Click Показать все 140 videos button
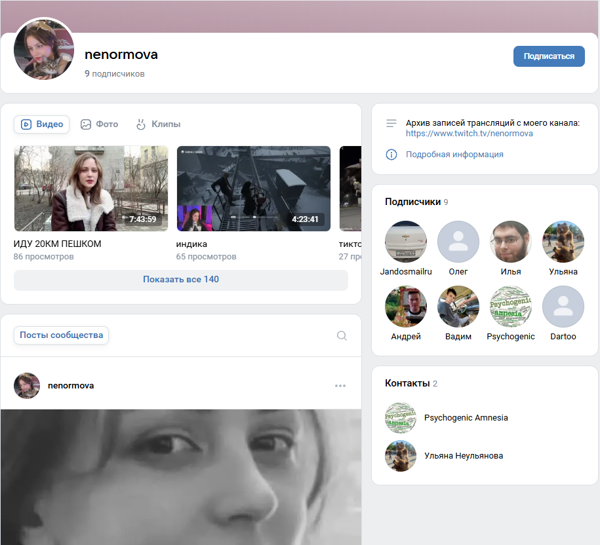Image resolution: width=600 pixels, height=545 pixels. [x=181, y=280]
